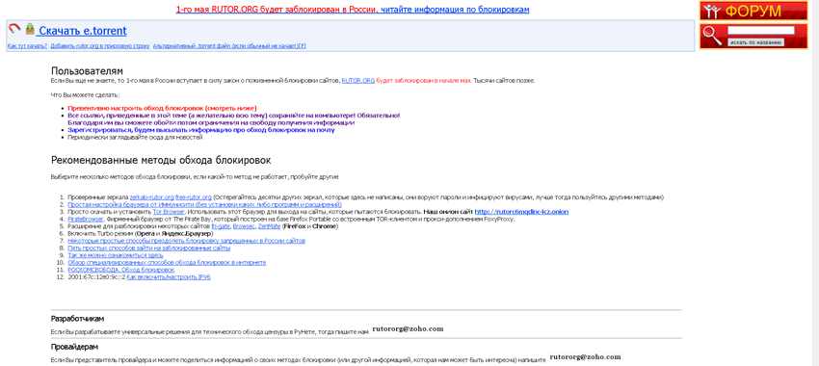
Task: Click the 'РОСКОМСВОБОДА. Обход блокировок' link
Action: tap(120, 270)
